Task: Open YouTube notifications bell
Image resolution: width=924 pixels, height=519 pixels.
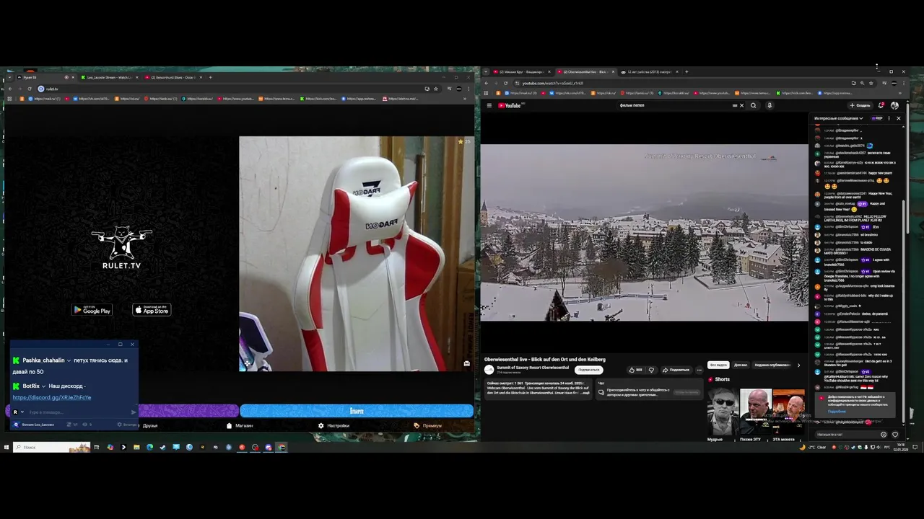Action: tap(881, 105)
